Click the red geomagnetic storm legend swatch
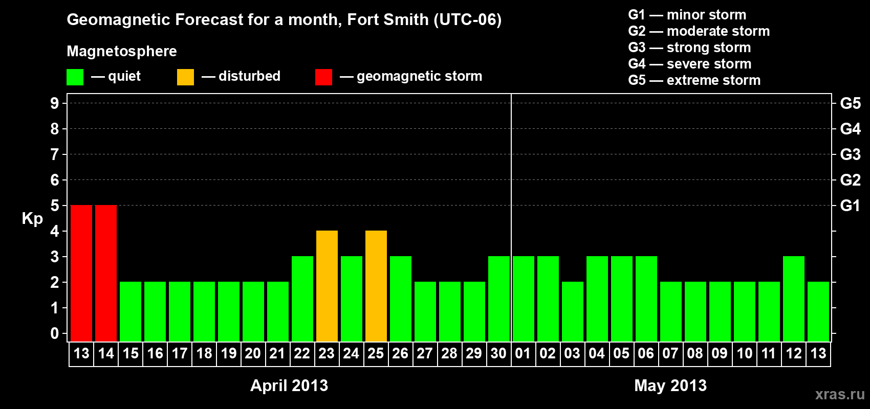Screen dimensions: 870x409 [323, 77]
